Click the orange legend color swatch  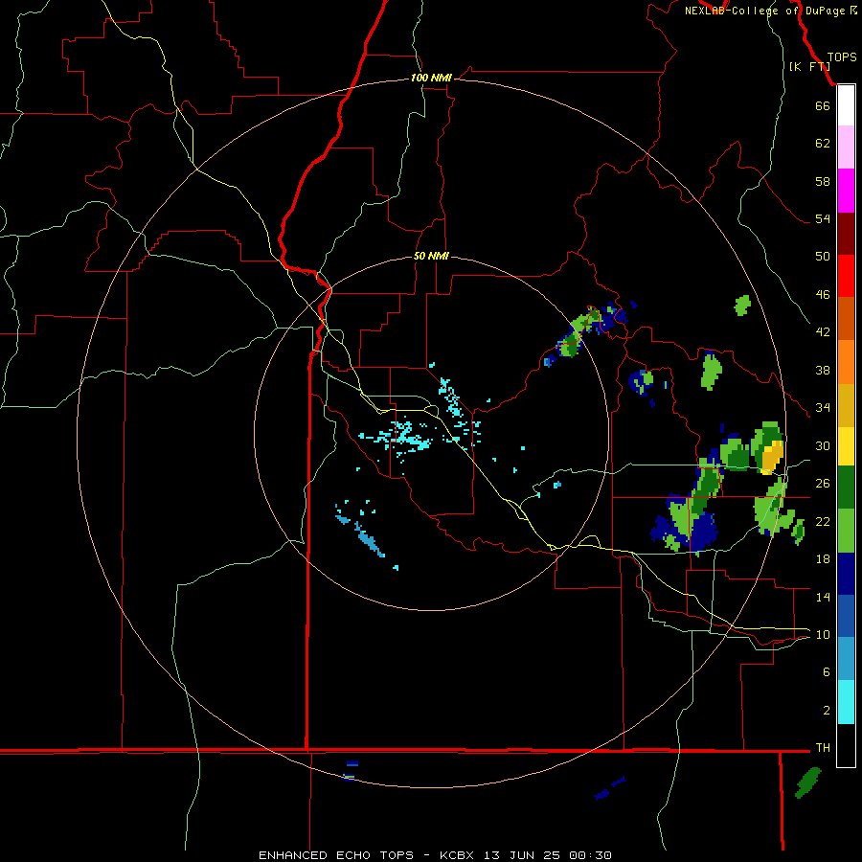pos(846,362)
